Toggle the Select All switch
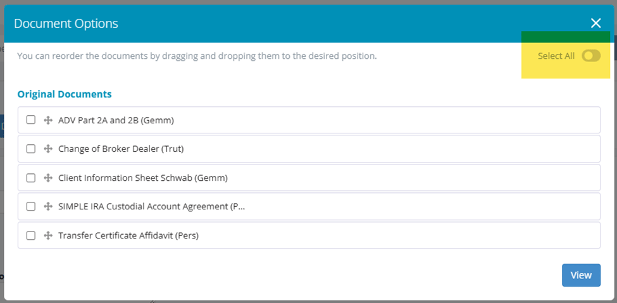 (592, 56)
